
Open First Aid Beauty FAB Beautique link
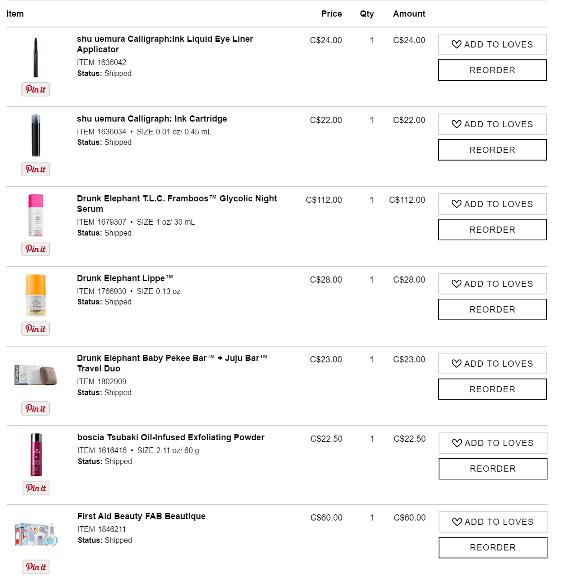141,516
